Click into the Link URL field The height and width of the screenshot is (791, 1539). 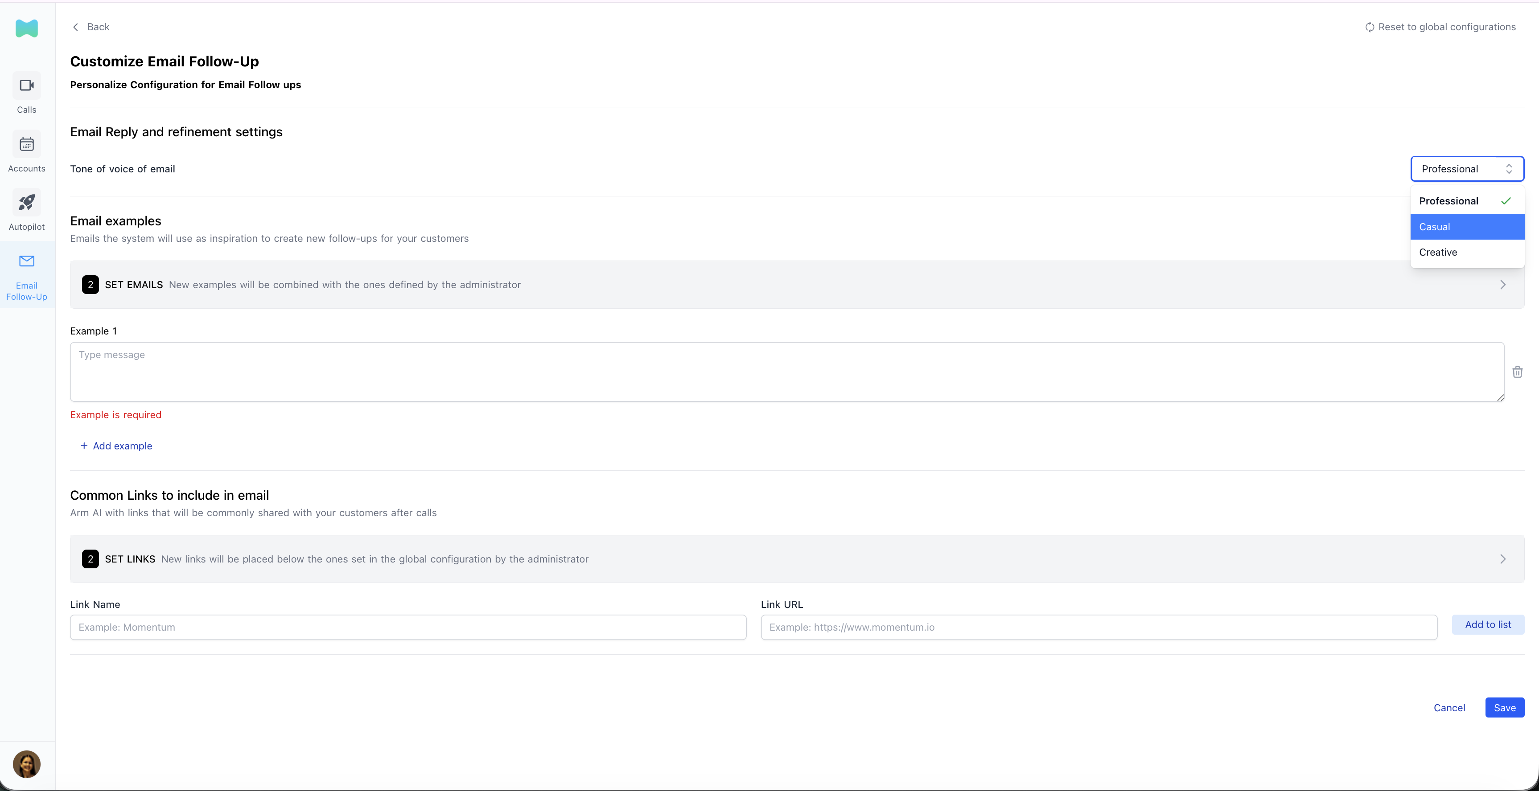[x=1098, y=628]
